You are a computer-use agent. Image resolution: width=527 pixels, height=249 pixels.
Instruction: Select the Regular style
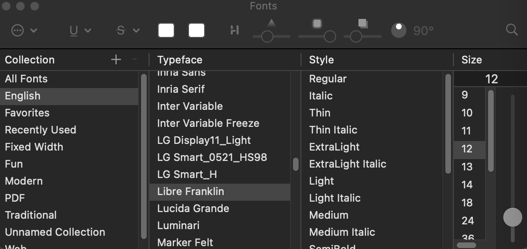(x=372, y=79)
